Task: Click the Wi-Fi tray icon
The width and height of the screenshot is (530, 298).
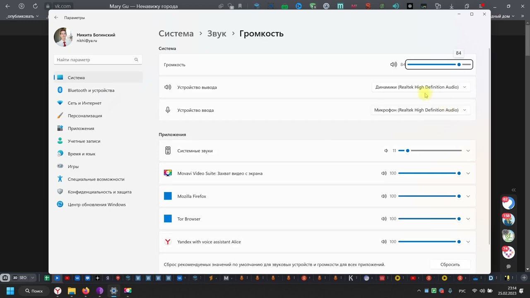Action: click(x=475, y=291)
